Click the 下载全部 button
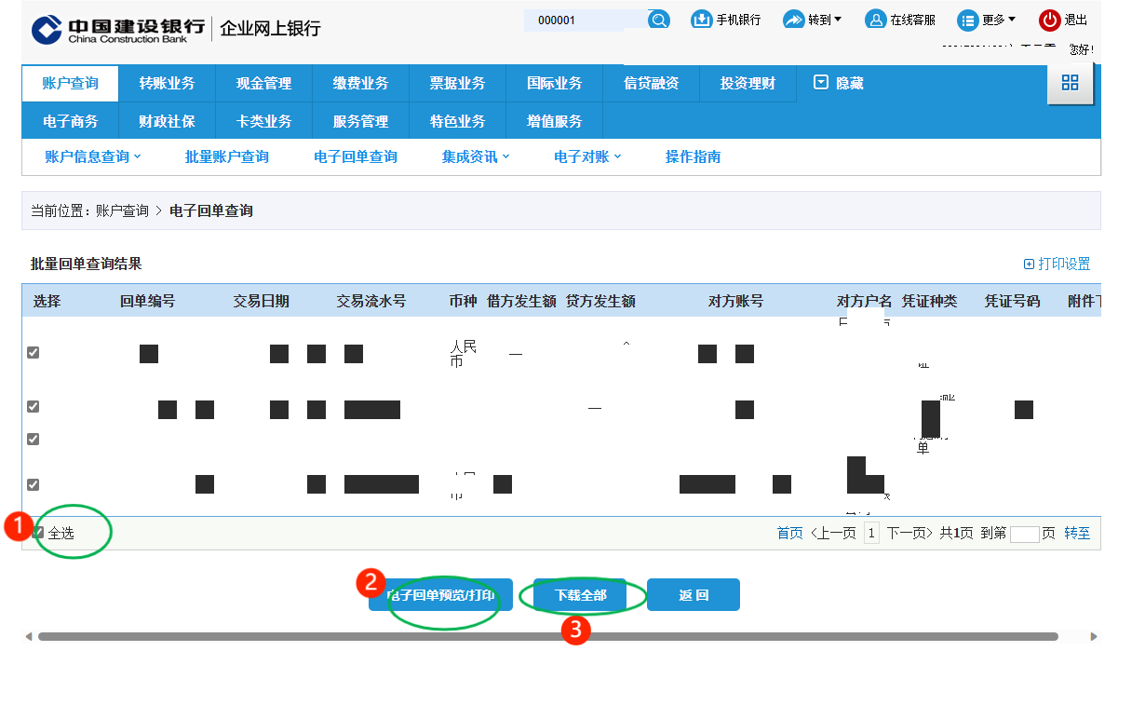1145x719 pixels. tap(580, 595)
